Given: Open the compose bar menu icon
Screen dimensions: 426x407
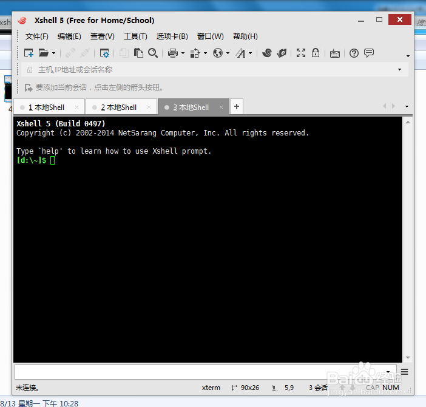Looking at the screenshot, I should [x=404, y=372].
